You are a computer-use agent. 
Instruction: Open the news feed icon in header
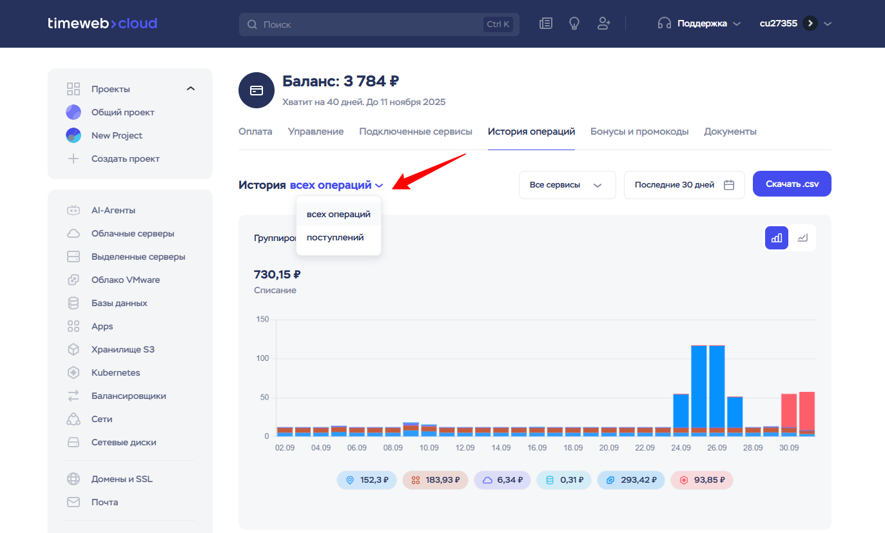pyautogui.click(x=546, y=24)
